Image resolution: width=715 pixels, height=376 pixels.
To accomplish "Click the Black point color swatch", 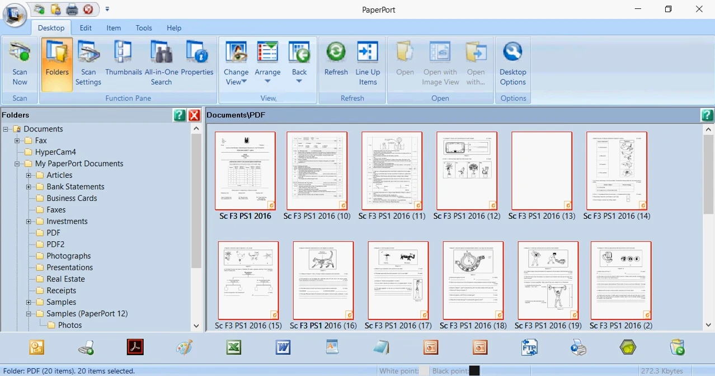I will (x=474, y=370).
